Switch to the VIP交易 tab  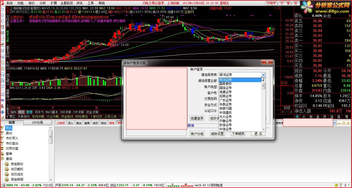point(37,123)
